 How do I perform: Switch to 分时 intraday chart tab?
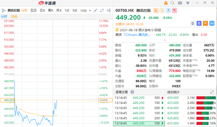24,10
